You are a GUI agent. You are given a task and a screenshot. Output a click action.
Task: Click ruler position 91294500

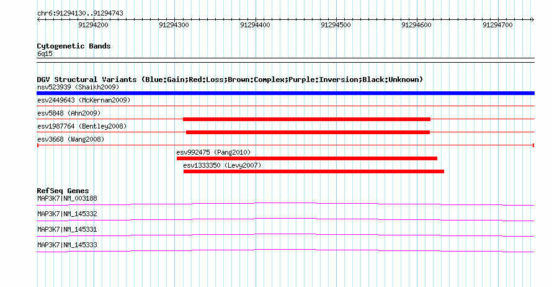(336, 25)
